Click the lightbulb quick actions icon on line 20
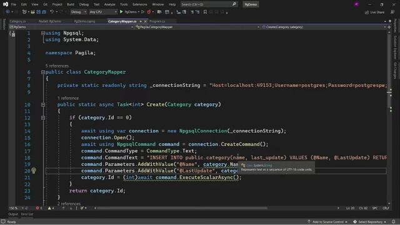Screen dimensions: 400x225 33,171
